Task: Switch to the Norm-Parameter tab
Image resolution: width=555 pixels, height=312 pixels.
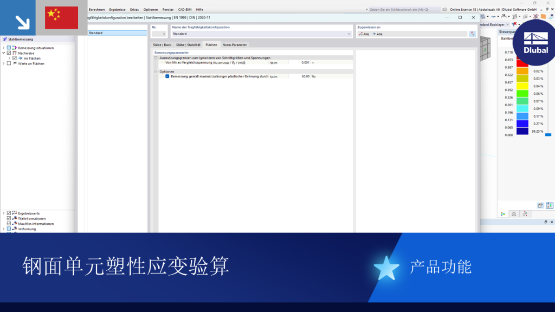Action: 235,45
